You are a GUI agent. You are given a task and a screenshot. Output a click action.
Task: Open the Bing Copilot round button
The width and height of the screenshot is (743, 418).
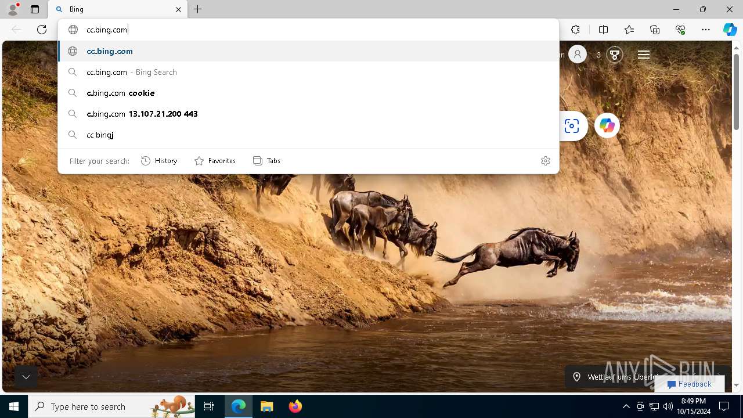(607, 125)
